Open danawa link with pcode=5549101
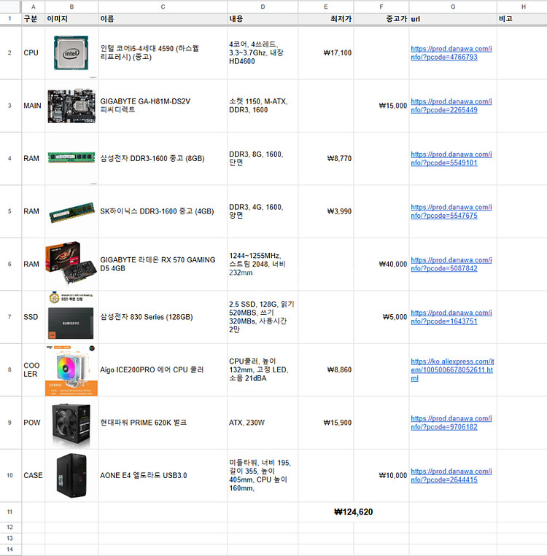The width and height of the screenshot is (547, 556). point(451,159)
